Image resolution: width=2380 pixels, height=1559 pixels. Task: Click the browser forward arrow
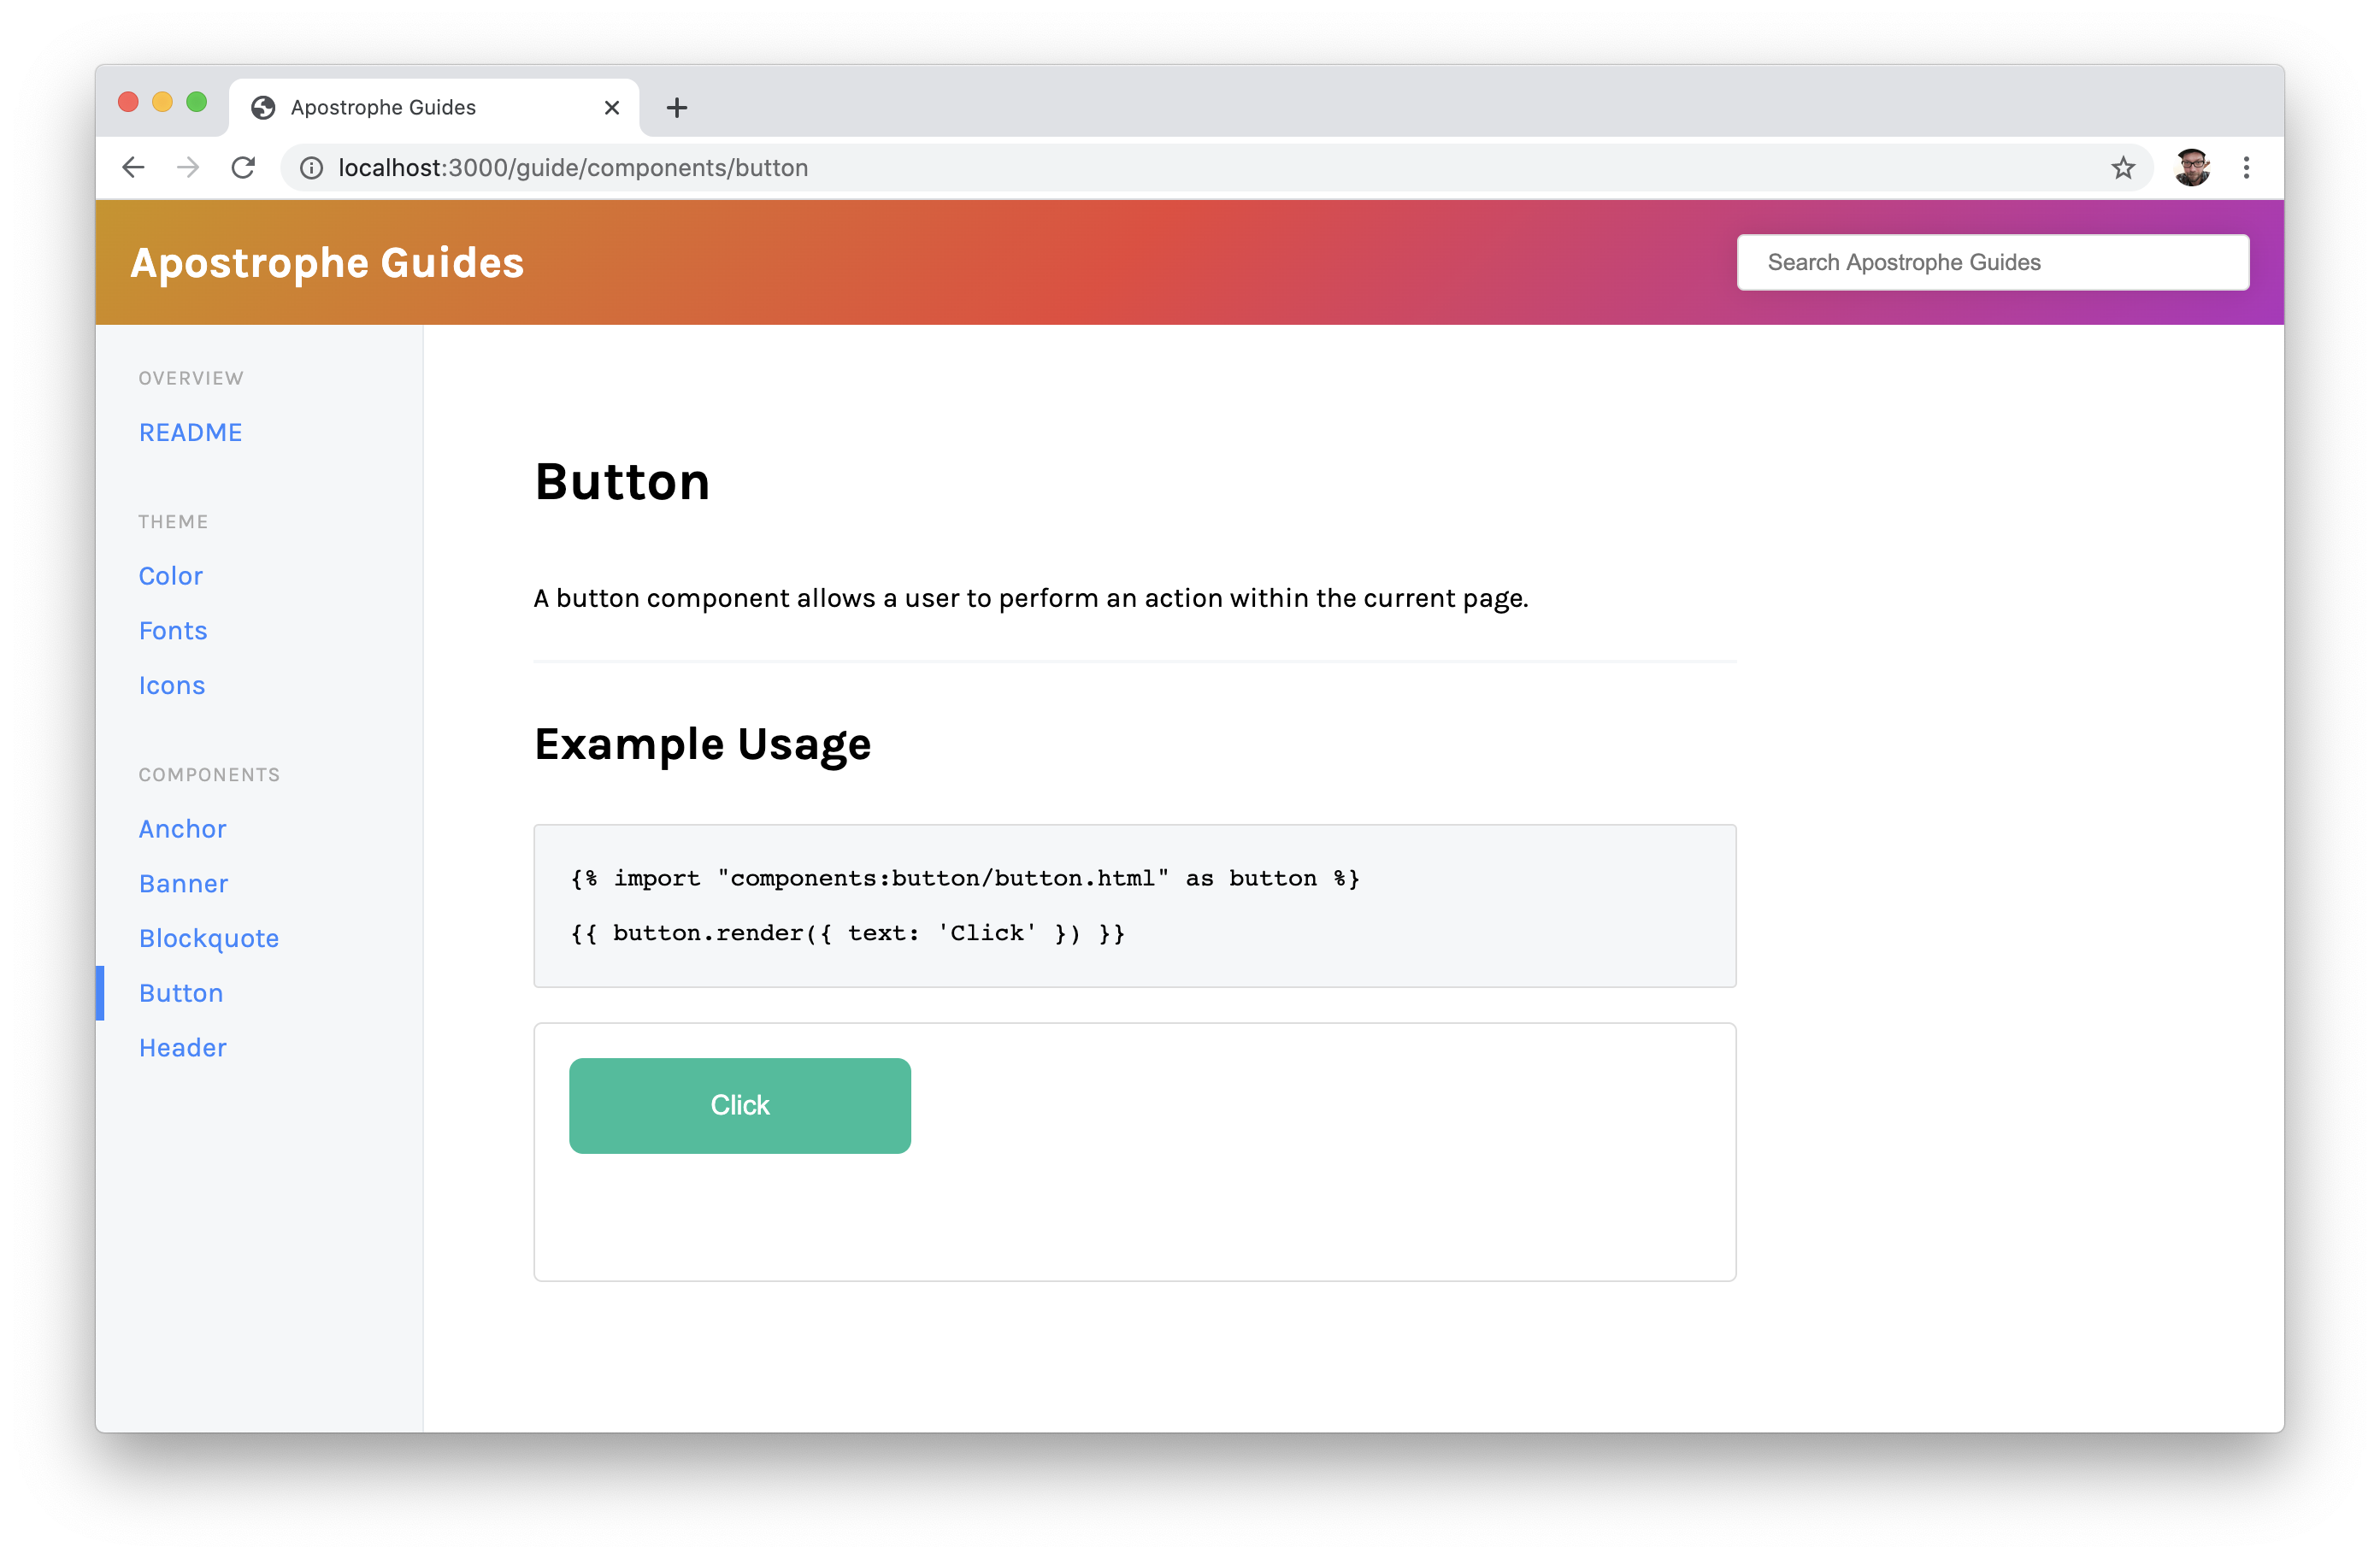tap(188, 167)
